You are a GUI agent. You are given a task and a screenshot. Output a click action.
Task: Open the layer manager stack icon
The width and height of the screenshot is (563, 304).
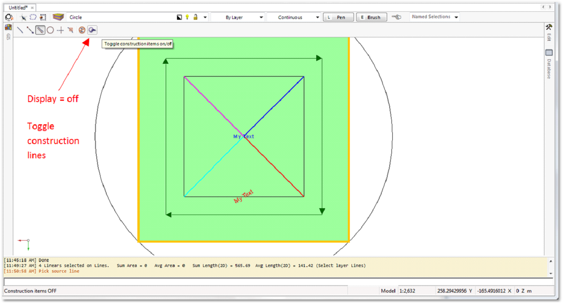click(58, 17)
